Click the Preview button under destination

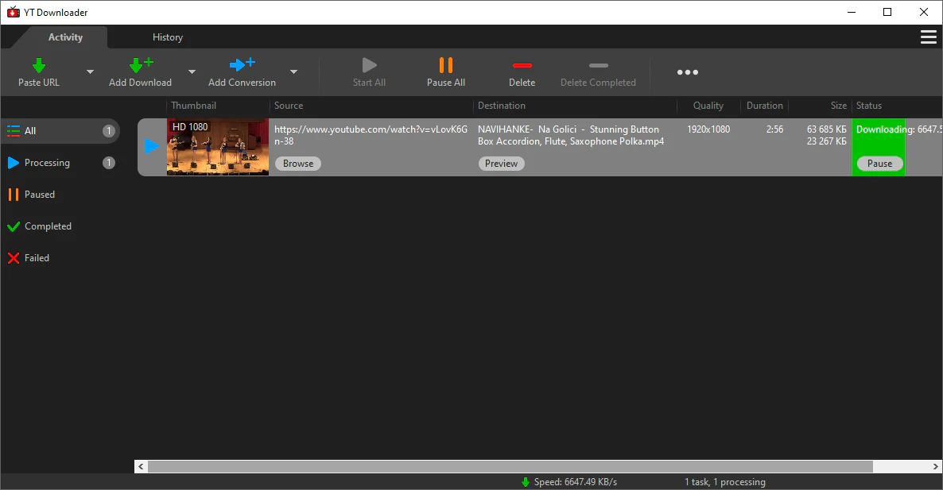tap(501, 164)
